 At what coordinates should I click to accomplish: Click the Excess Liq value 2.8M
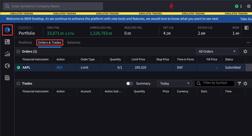pos(201,33)
